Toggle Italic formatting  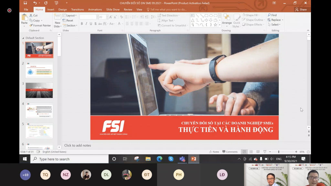(86, 24)
